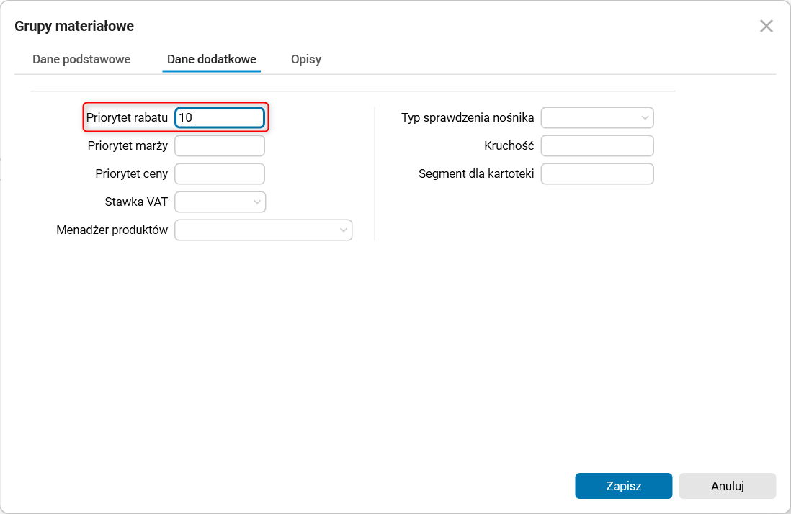791x514 pixels.
Task: Switch to the Dane podstawowe tab
Action: point(81,59)
